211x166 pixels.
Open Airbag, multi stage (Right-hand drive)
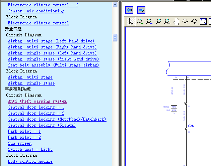(x=52, y=47)
